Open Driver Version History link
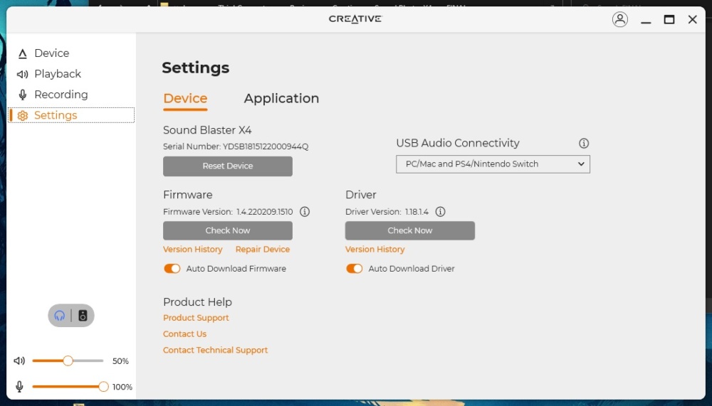This screenshot has width=712, height=406. point(375,250)
